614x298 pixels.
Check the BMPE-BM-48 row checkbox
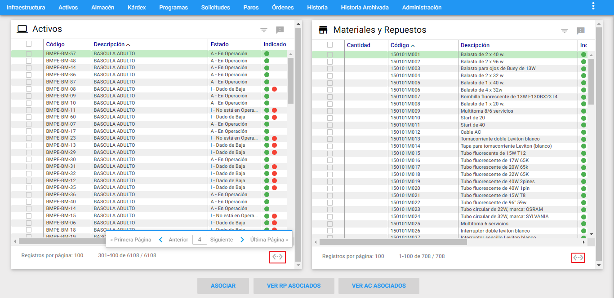29,61
